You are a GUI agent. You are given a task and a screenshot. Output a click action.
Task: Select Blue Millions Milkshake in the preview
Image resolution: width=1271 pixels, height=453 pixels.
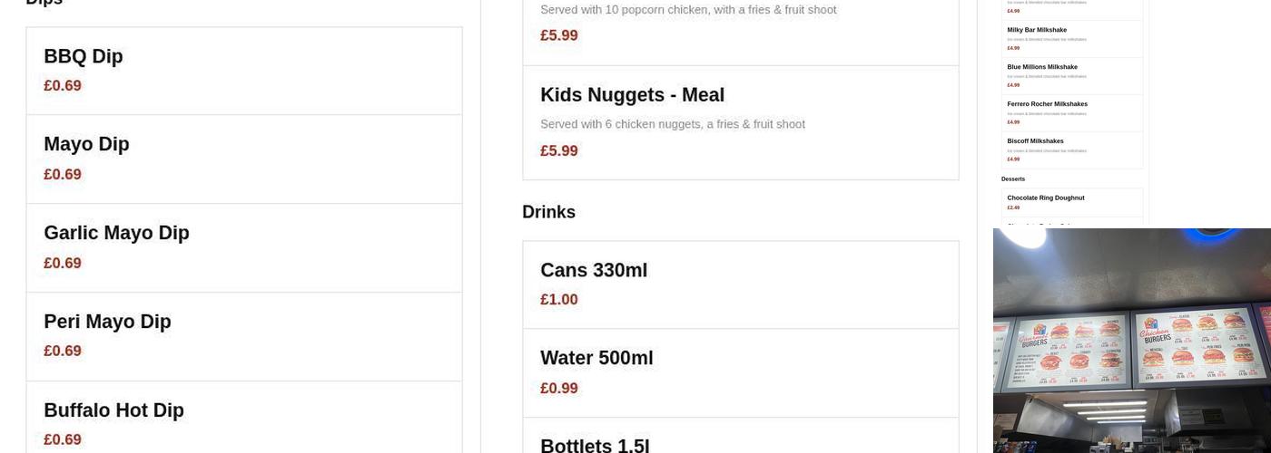(1071, 75)
